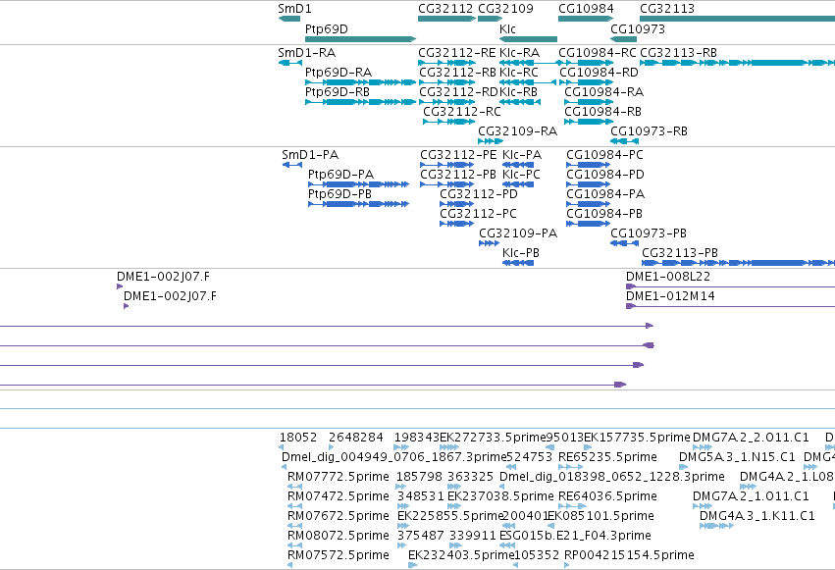Select the Klc-PA protein feature
Viewport: 835px width, 570px height.
pos(518,165)
